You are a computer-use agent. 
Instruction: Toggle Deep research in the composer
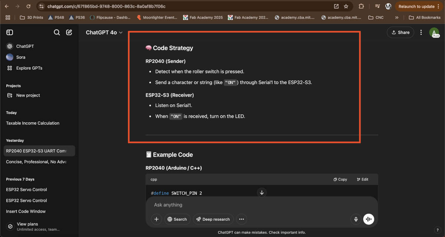(213, 219)
